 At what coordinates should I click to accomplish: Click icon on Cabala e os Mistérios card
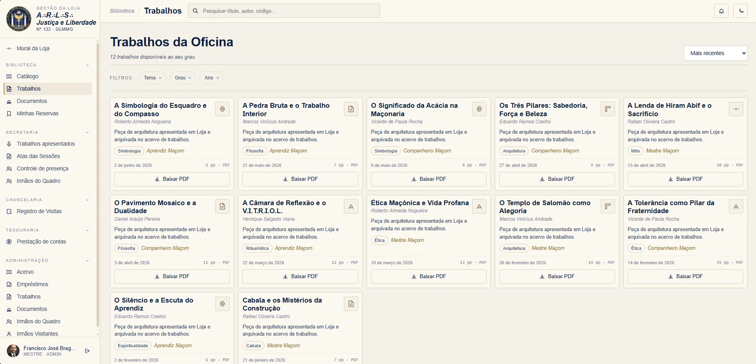click(351, 304)
